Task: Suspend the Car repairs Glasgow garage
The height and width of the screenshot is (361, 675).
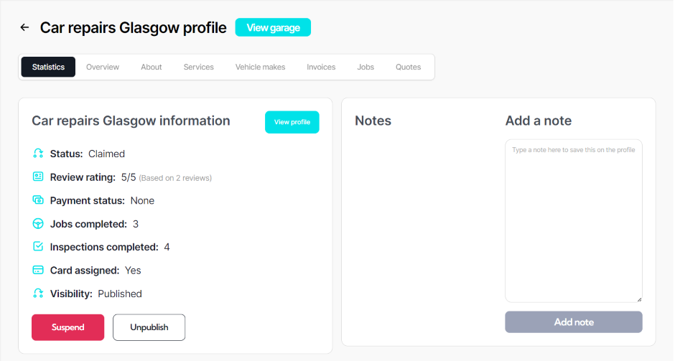Action: pyautogui.click(x=68, y=327)
